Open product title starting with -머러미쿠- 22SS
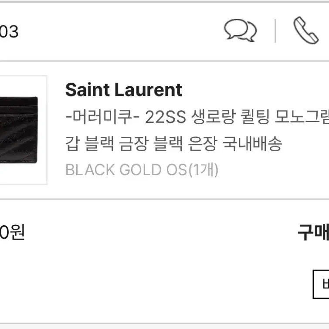This screenshot has width=329, height=329. pyautogui.click(x=197, y=117)
